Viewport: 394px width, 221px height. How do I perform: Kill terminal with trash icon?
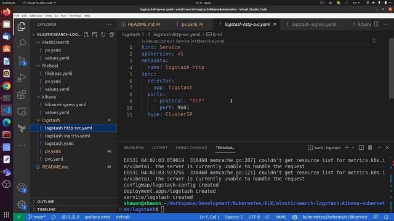370,147
